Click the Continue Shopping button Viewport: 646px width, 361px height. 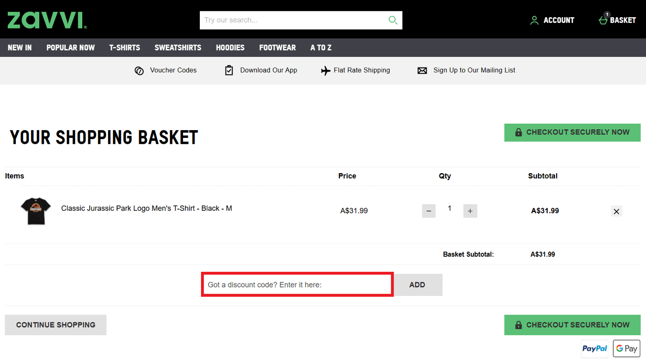point(56,325)
